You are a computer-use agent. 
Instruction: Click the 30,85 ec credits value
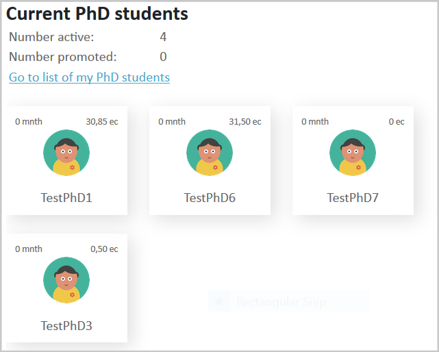pos(101,122)
